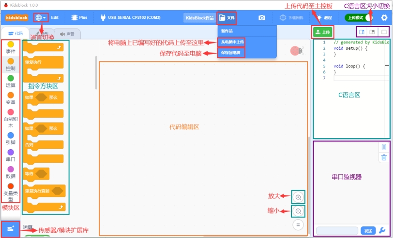Image resolution: width=393 pixels, height=238 pixels.
Task: Select the 事件 events category
Action: click(11, 47)
